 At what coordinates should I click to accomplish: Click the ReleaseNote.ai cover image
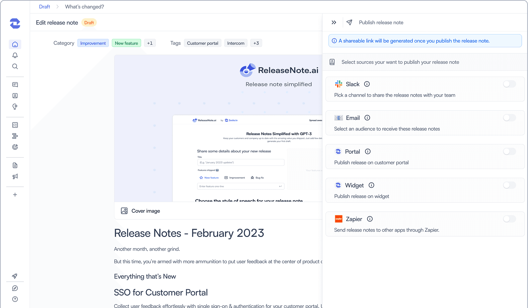tap(218, 128)
